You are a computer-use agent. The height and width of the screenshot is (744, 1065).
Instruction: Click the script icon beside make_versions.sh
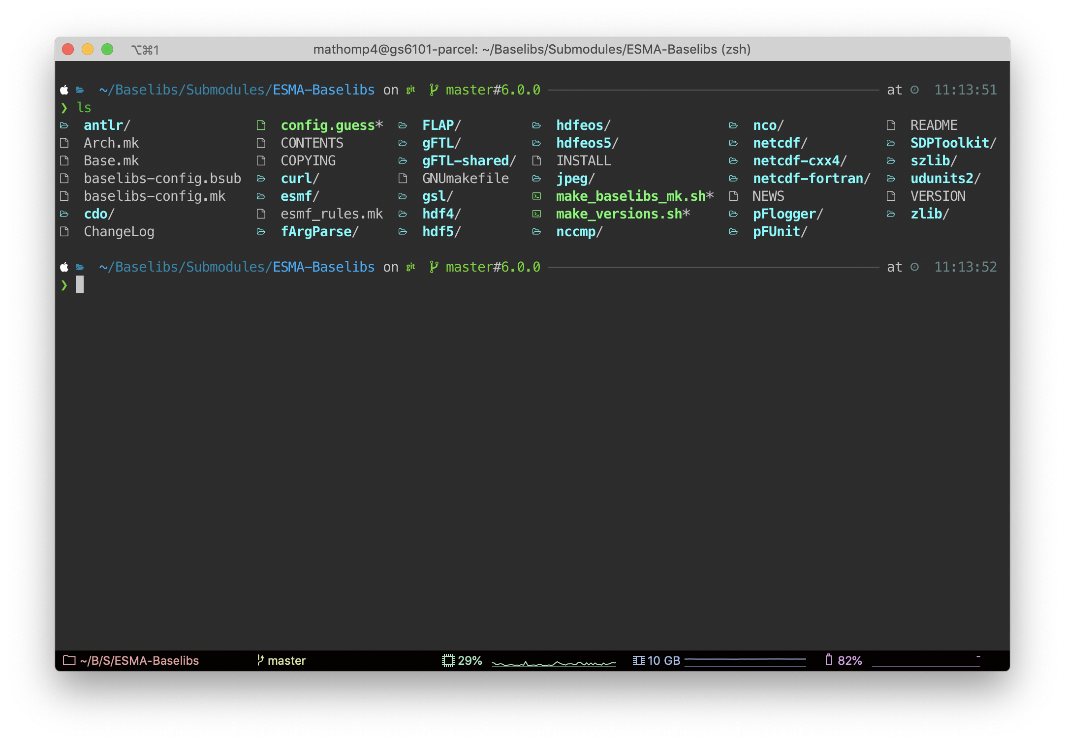tap(537, 214)
